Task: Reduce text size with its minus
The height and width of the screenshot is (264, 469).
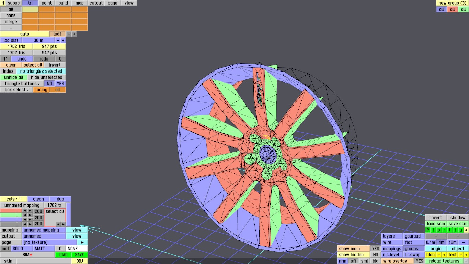Action: pos(461,255)
